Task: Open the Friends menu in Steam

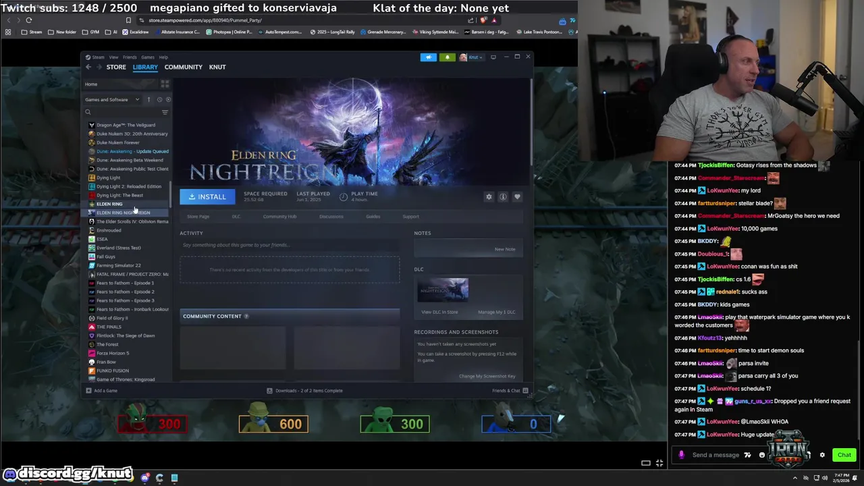Action: [x=130, y=57]
